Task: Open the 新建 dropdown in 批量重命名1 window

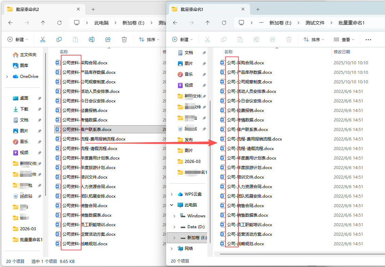Action: click(x=182, y=39)
